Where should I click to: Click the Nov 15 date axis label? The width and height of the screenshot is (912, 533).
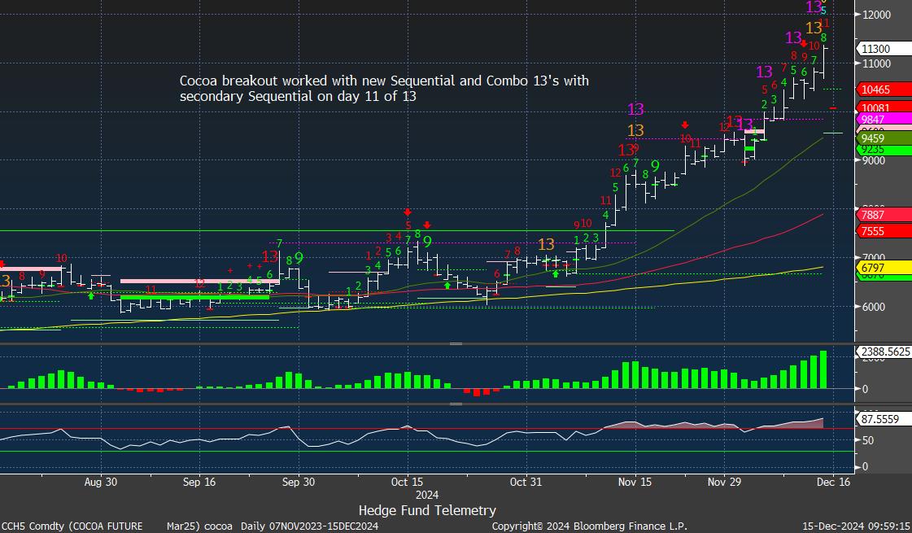tap(635, 482)
